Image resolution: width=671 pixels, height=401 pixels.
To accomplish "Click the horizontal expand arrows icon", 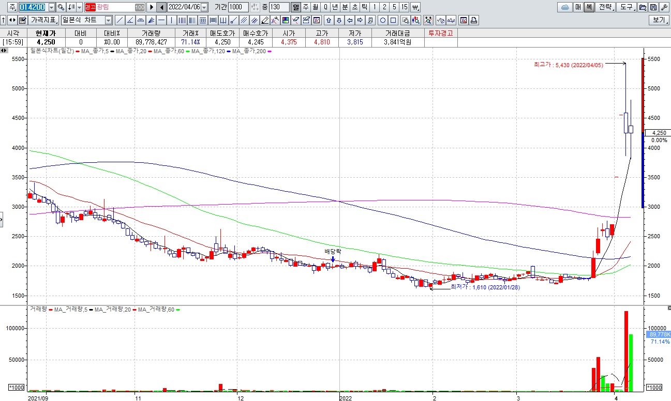I will 12,20.
